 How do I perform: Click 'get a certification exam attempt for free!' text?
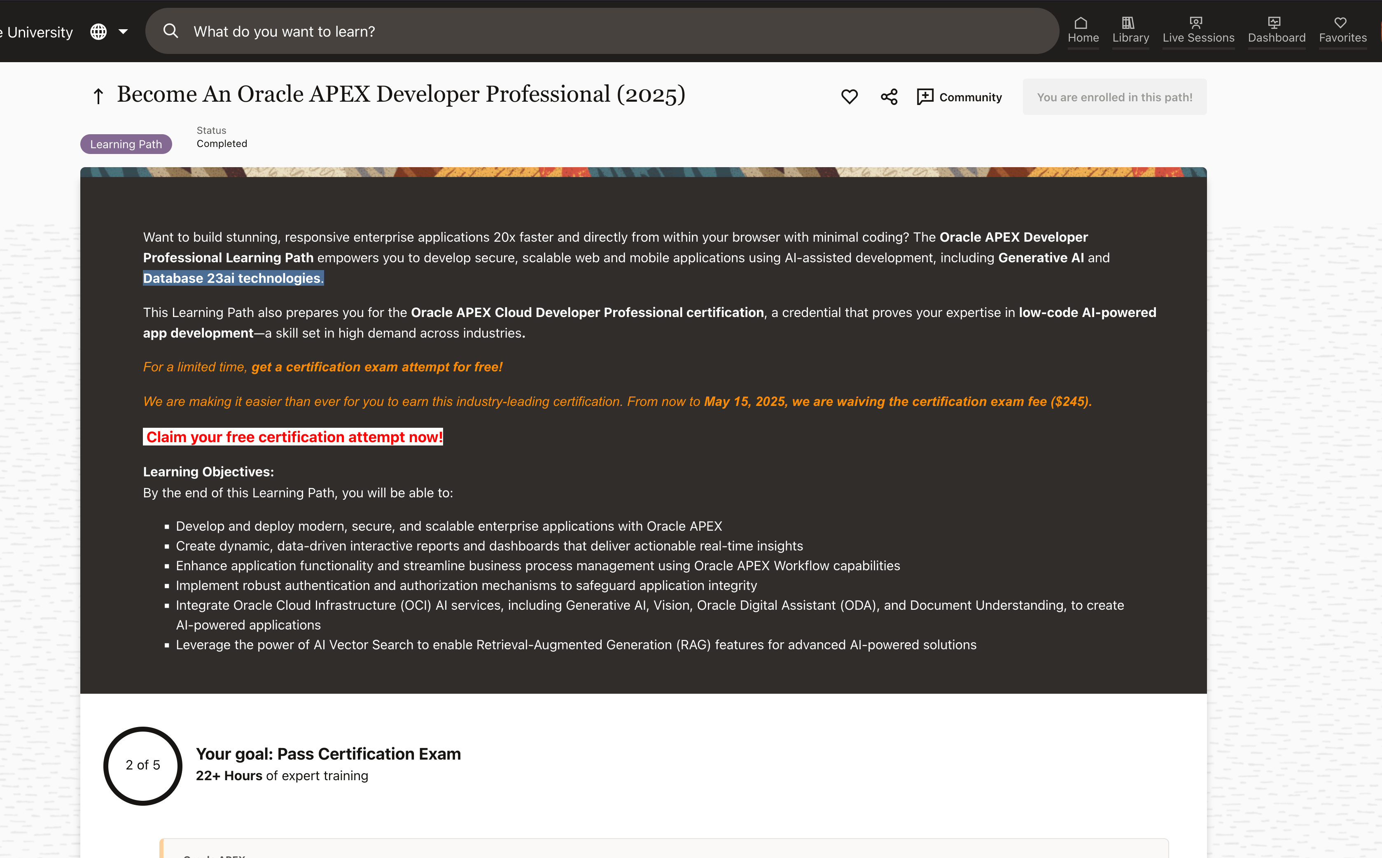[377, 367]
